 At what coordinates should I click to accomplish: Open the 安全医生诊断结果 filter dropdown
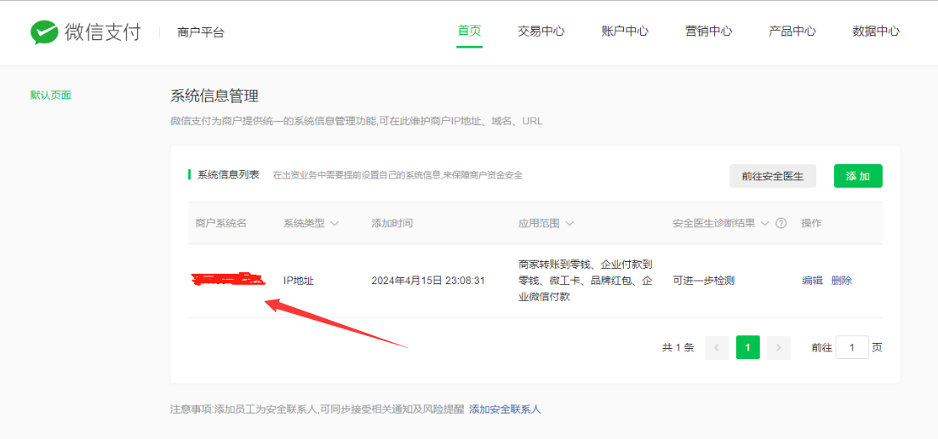(764, 224)
